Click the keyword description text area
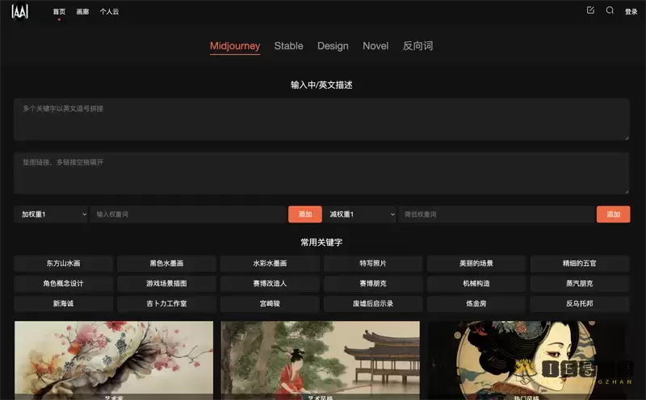Image resolution: width=646 pixels, height=400 pixels. (x=321, y=119)
